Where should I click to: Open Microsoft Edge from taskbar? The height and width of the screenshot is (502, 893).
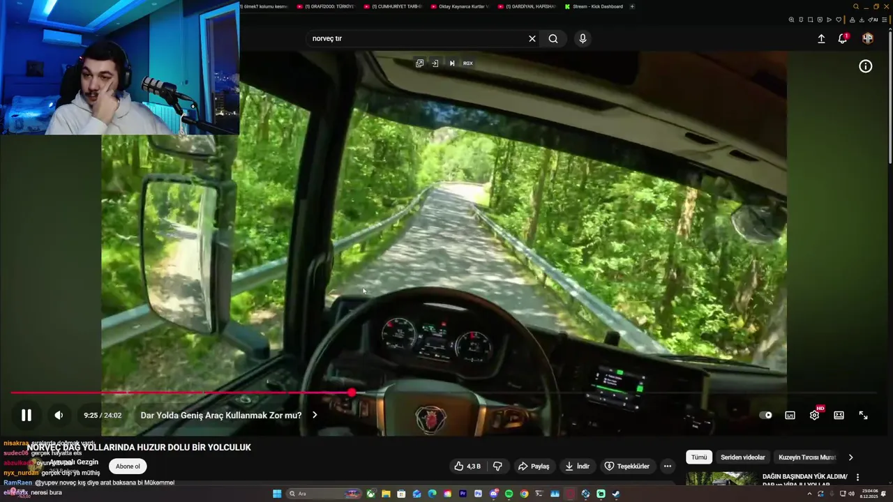click(432, 494)
